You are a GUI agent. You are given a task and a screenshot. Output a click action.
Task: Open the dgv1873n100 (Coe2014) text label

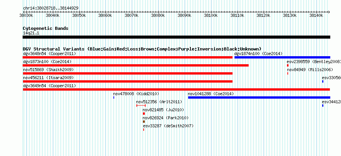(47, 62)
